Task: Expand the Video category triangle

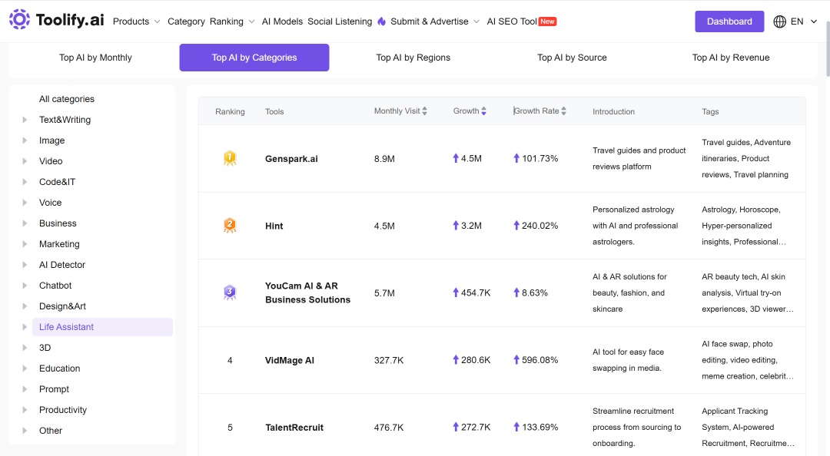Action: [25, 161]
